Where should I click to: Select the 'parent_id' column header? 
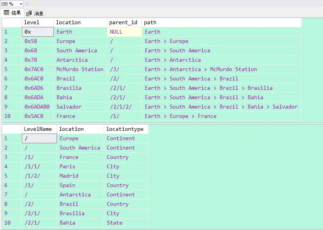(124, 22)
